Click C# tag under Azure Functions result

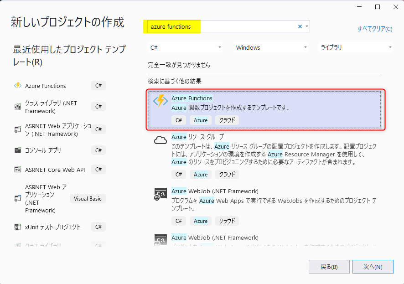[x=179, y=120]
